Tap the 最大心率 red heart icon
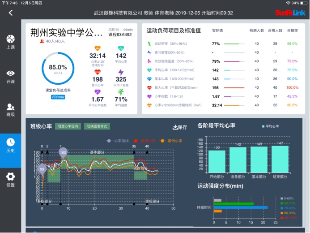310x233 pixels. point(98,72)
